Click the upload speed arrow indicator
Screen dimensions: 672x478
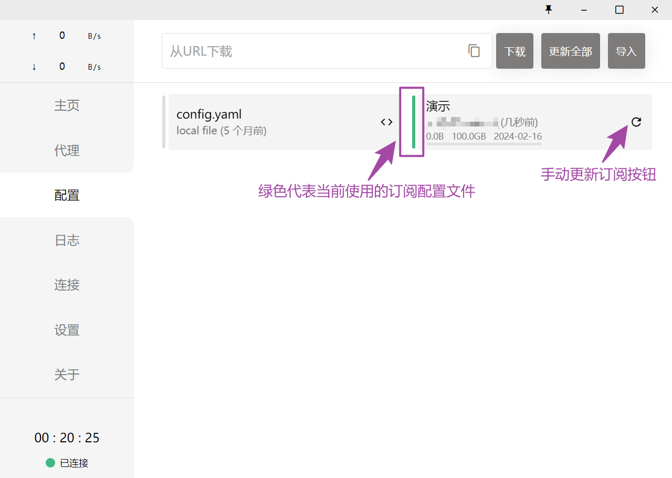34,36
